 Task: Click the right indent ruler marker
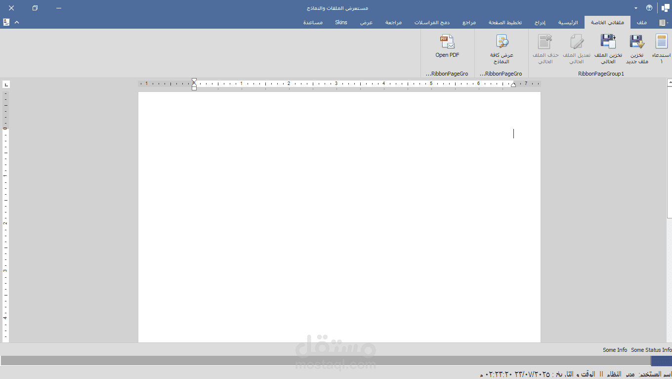tap(513, 85)
